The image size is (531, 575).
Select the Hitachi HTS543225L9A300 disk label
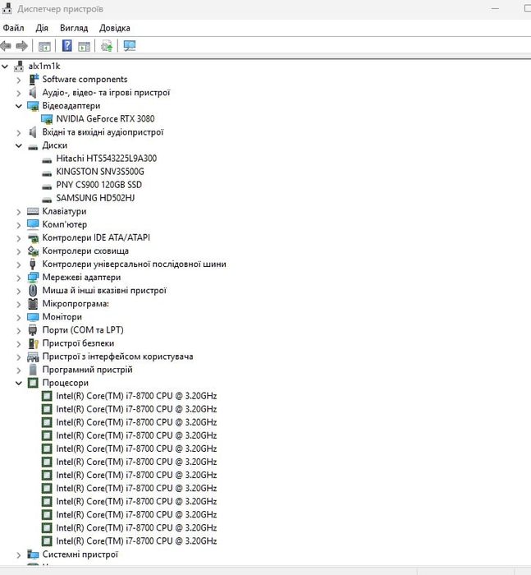106,159
